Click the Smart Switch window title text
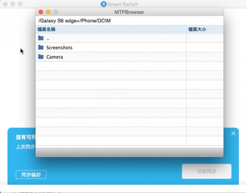Viewport: 246px width, 193px height. coord(123,4)
